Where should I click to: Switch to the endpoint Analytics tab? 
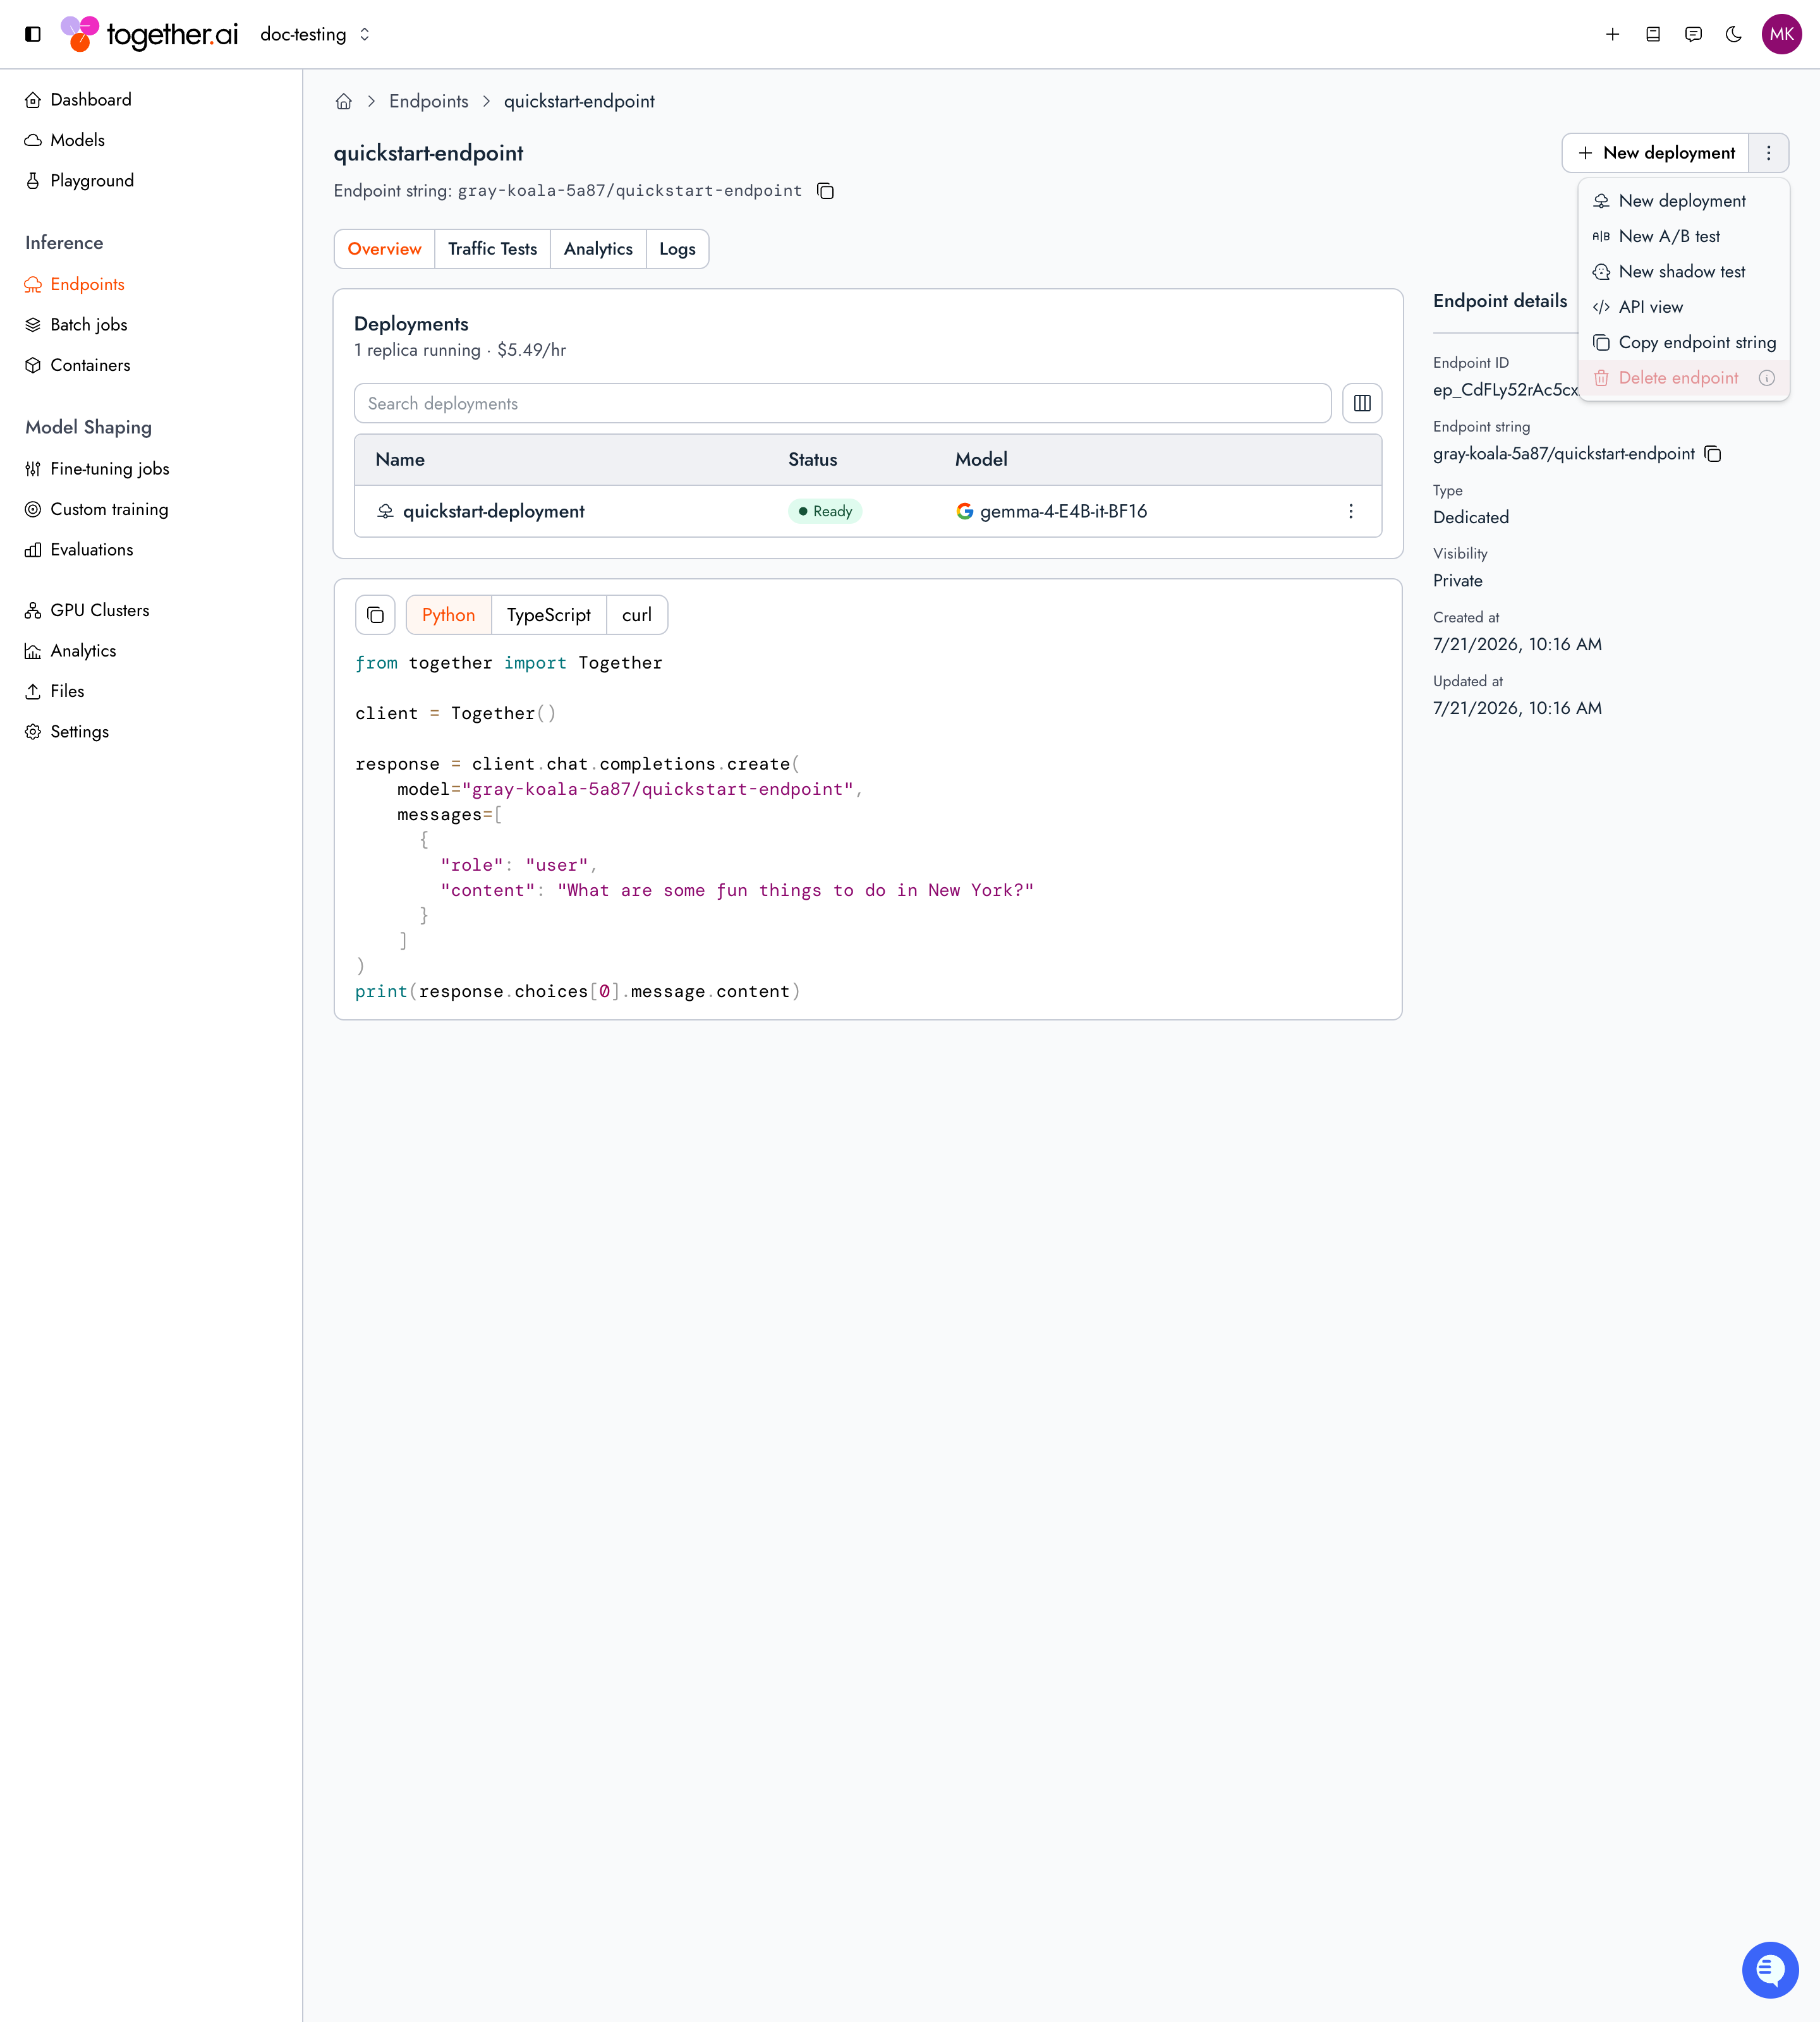(x=598, y=249)
